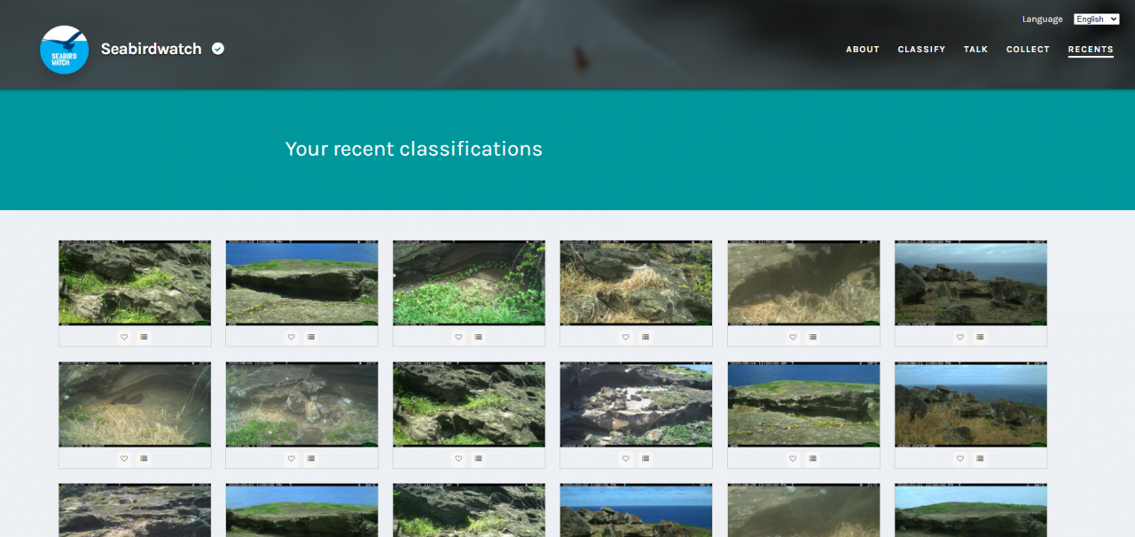This screenshot has height=537, width=1135.
Task: Add first second-row image to a collection
Action: pyautogui.click(x=144, y=458)
